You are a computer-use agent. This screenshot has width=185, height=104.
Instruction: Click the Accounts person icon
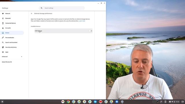coord(3,28)
